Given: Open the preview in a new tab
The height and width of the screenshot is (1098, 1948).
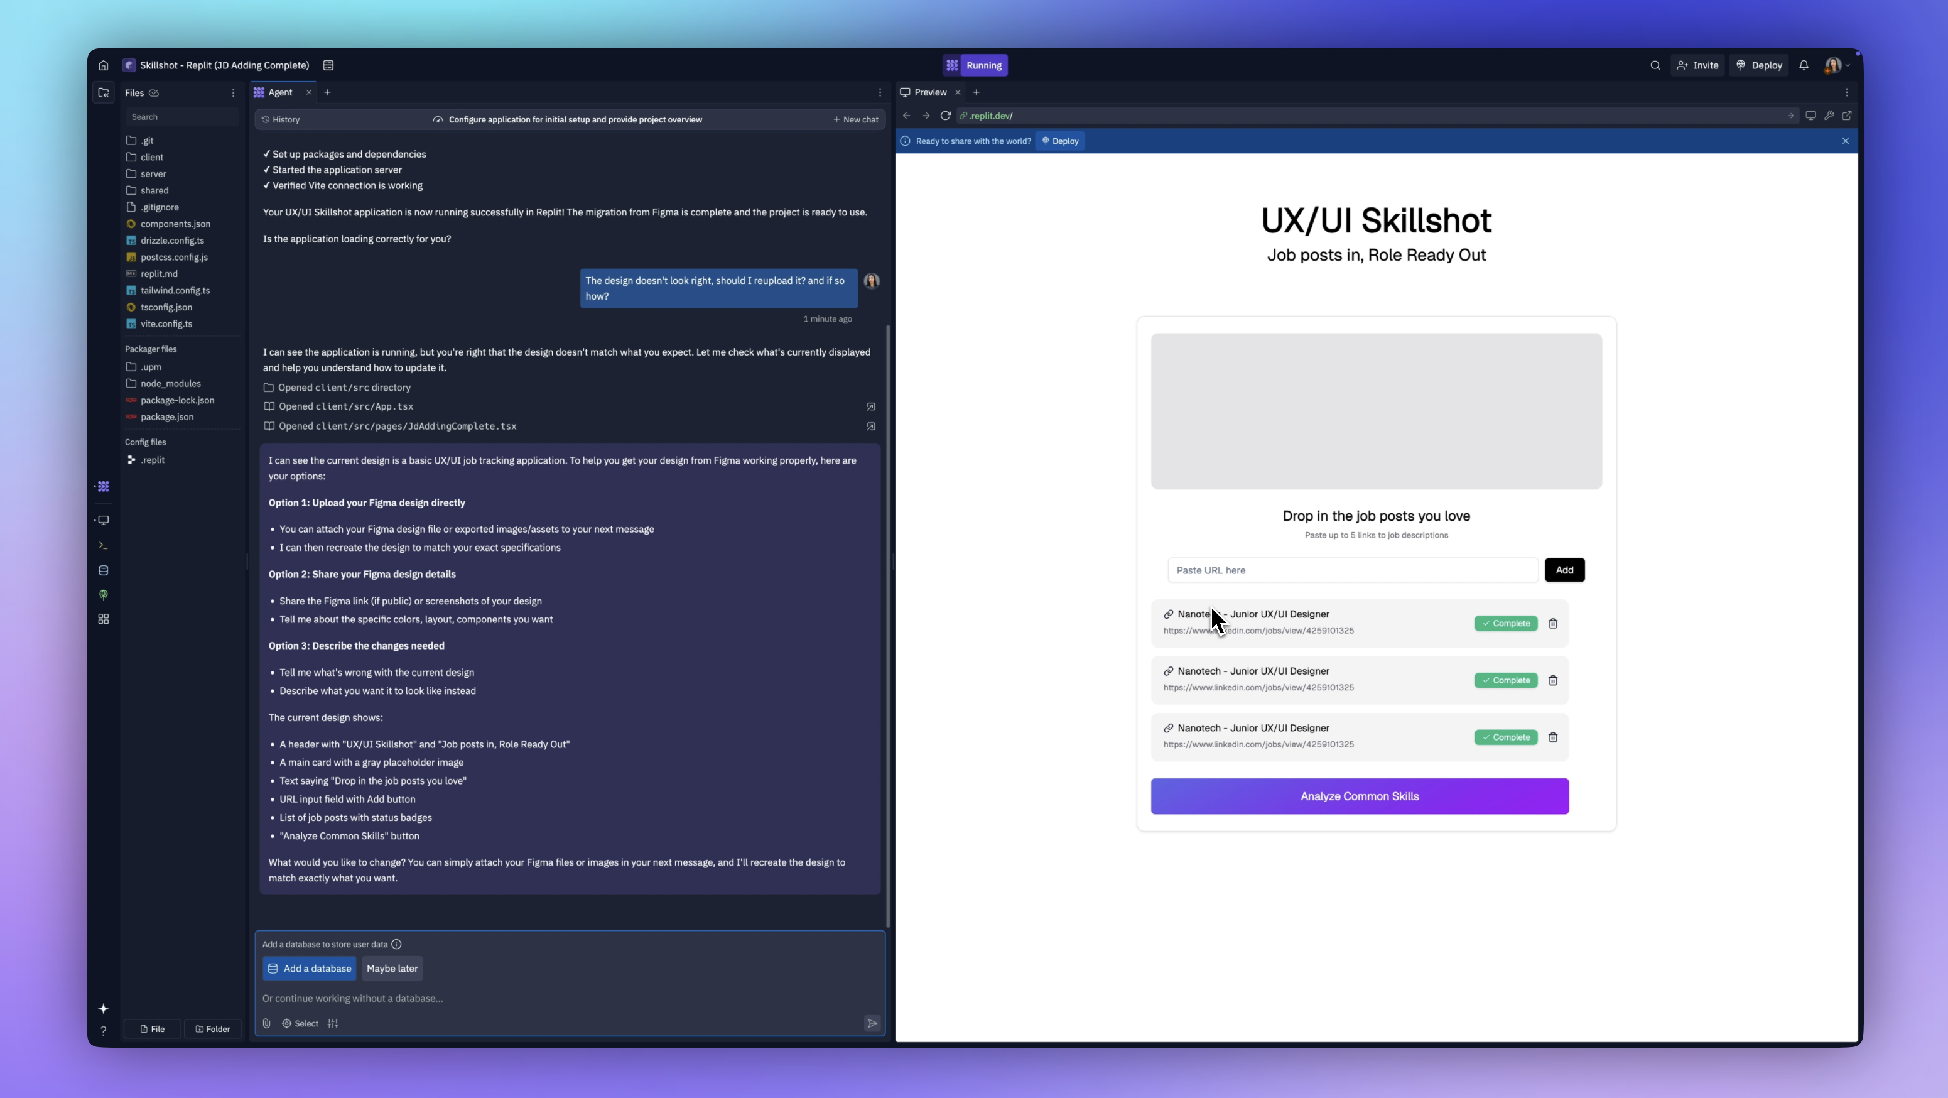Looking at the screenshot, I should (x=1847, y=116).
